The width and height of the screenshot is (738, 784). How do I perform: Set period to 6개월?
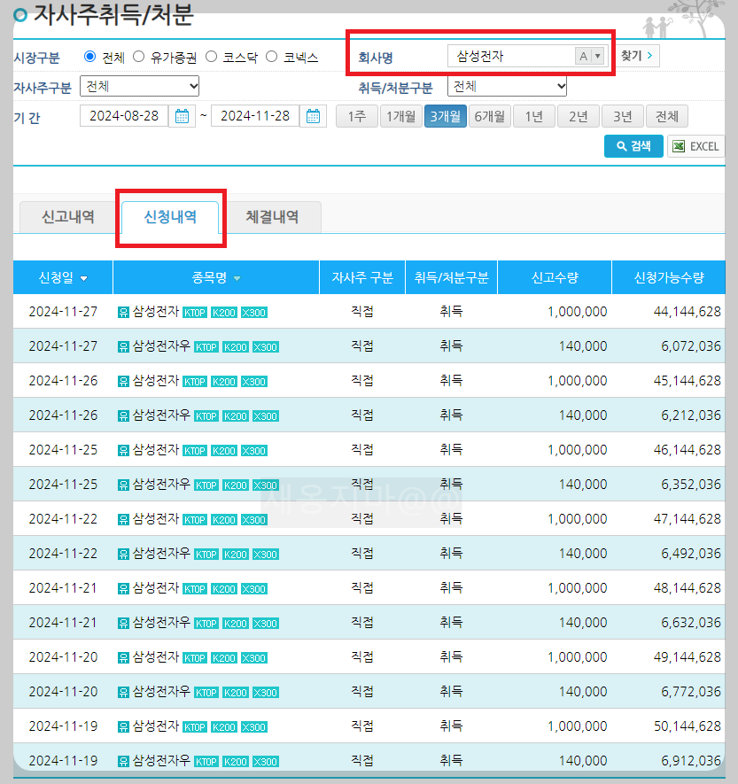490,117
